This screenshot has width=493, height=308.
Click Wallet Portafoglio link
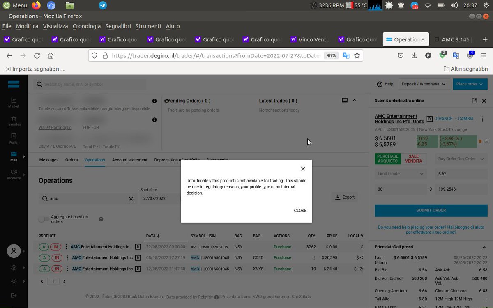click(55, 128)
